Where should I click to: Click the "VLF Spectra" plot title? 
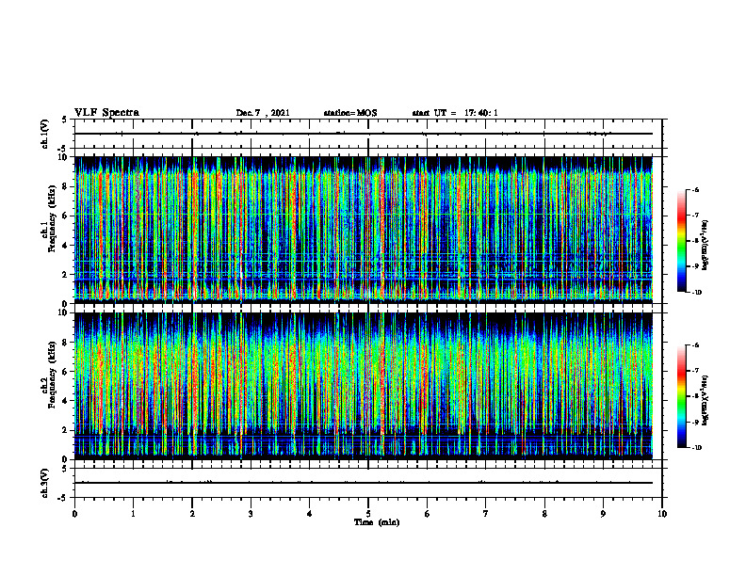point(106,113)
